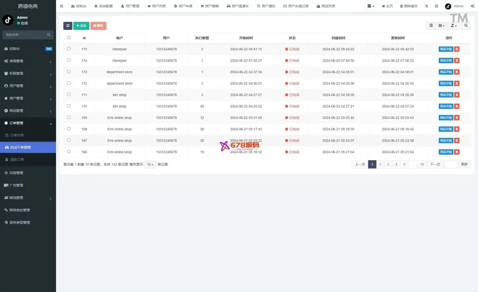478x292 pixels.
Task: Click the toggle view icon in table toolbar
Action: click(x=431, y=26)
